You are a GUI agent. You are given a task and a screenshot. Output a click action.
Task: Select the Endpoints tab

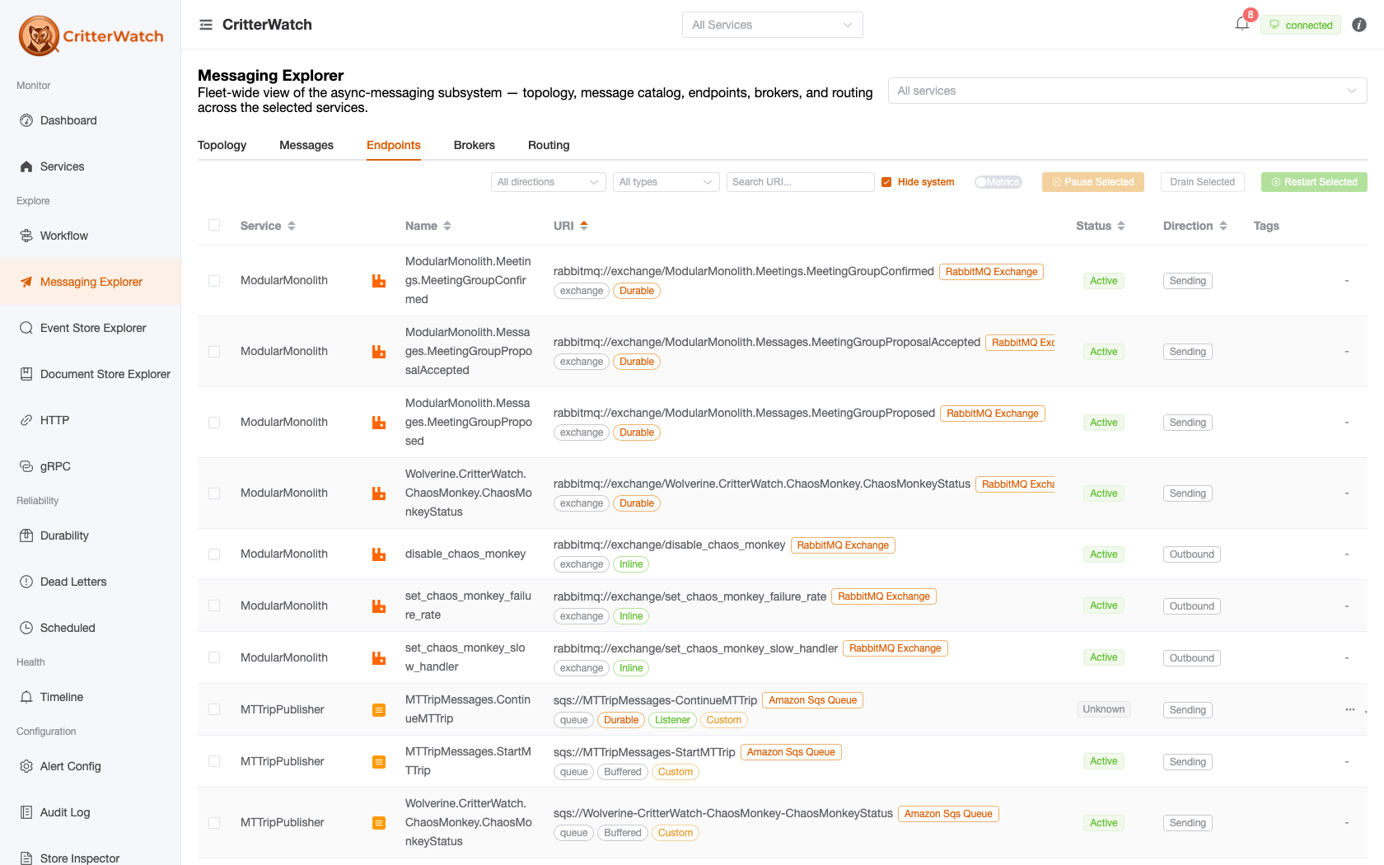[x=394, y=145]
